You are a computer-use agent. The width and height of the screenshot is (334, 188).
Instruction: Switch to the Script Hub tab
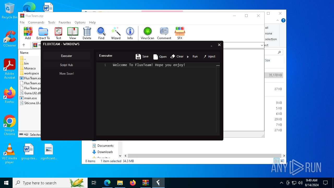coord(67,65)
